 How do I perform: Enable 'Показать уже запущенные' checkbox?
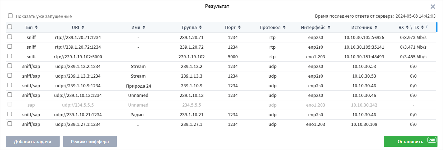[x=10, y=16]
